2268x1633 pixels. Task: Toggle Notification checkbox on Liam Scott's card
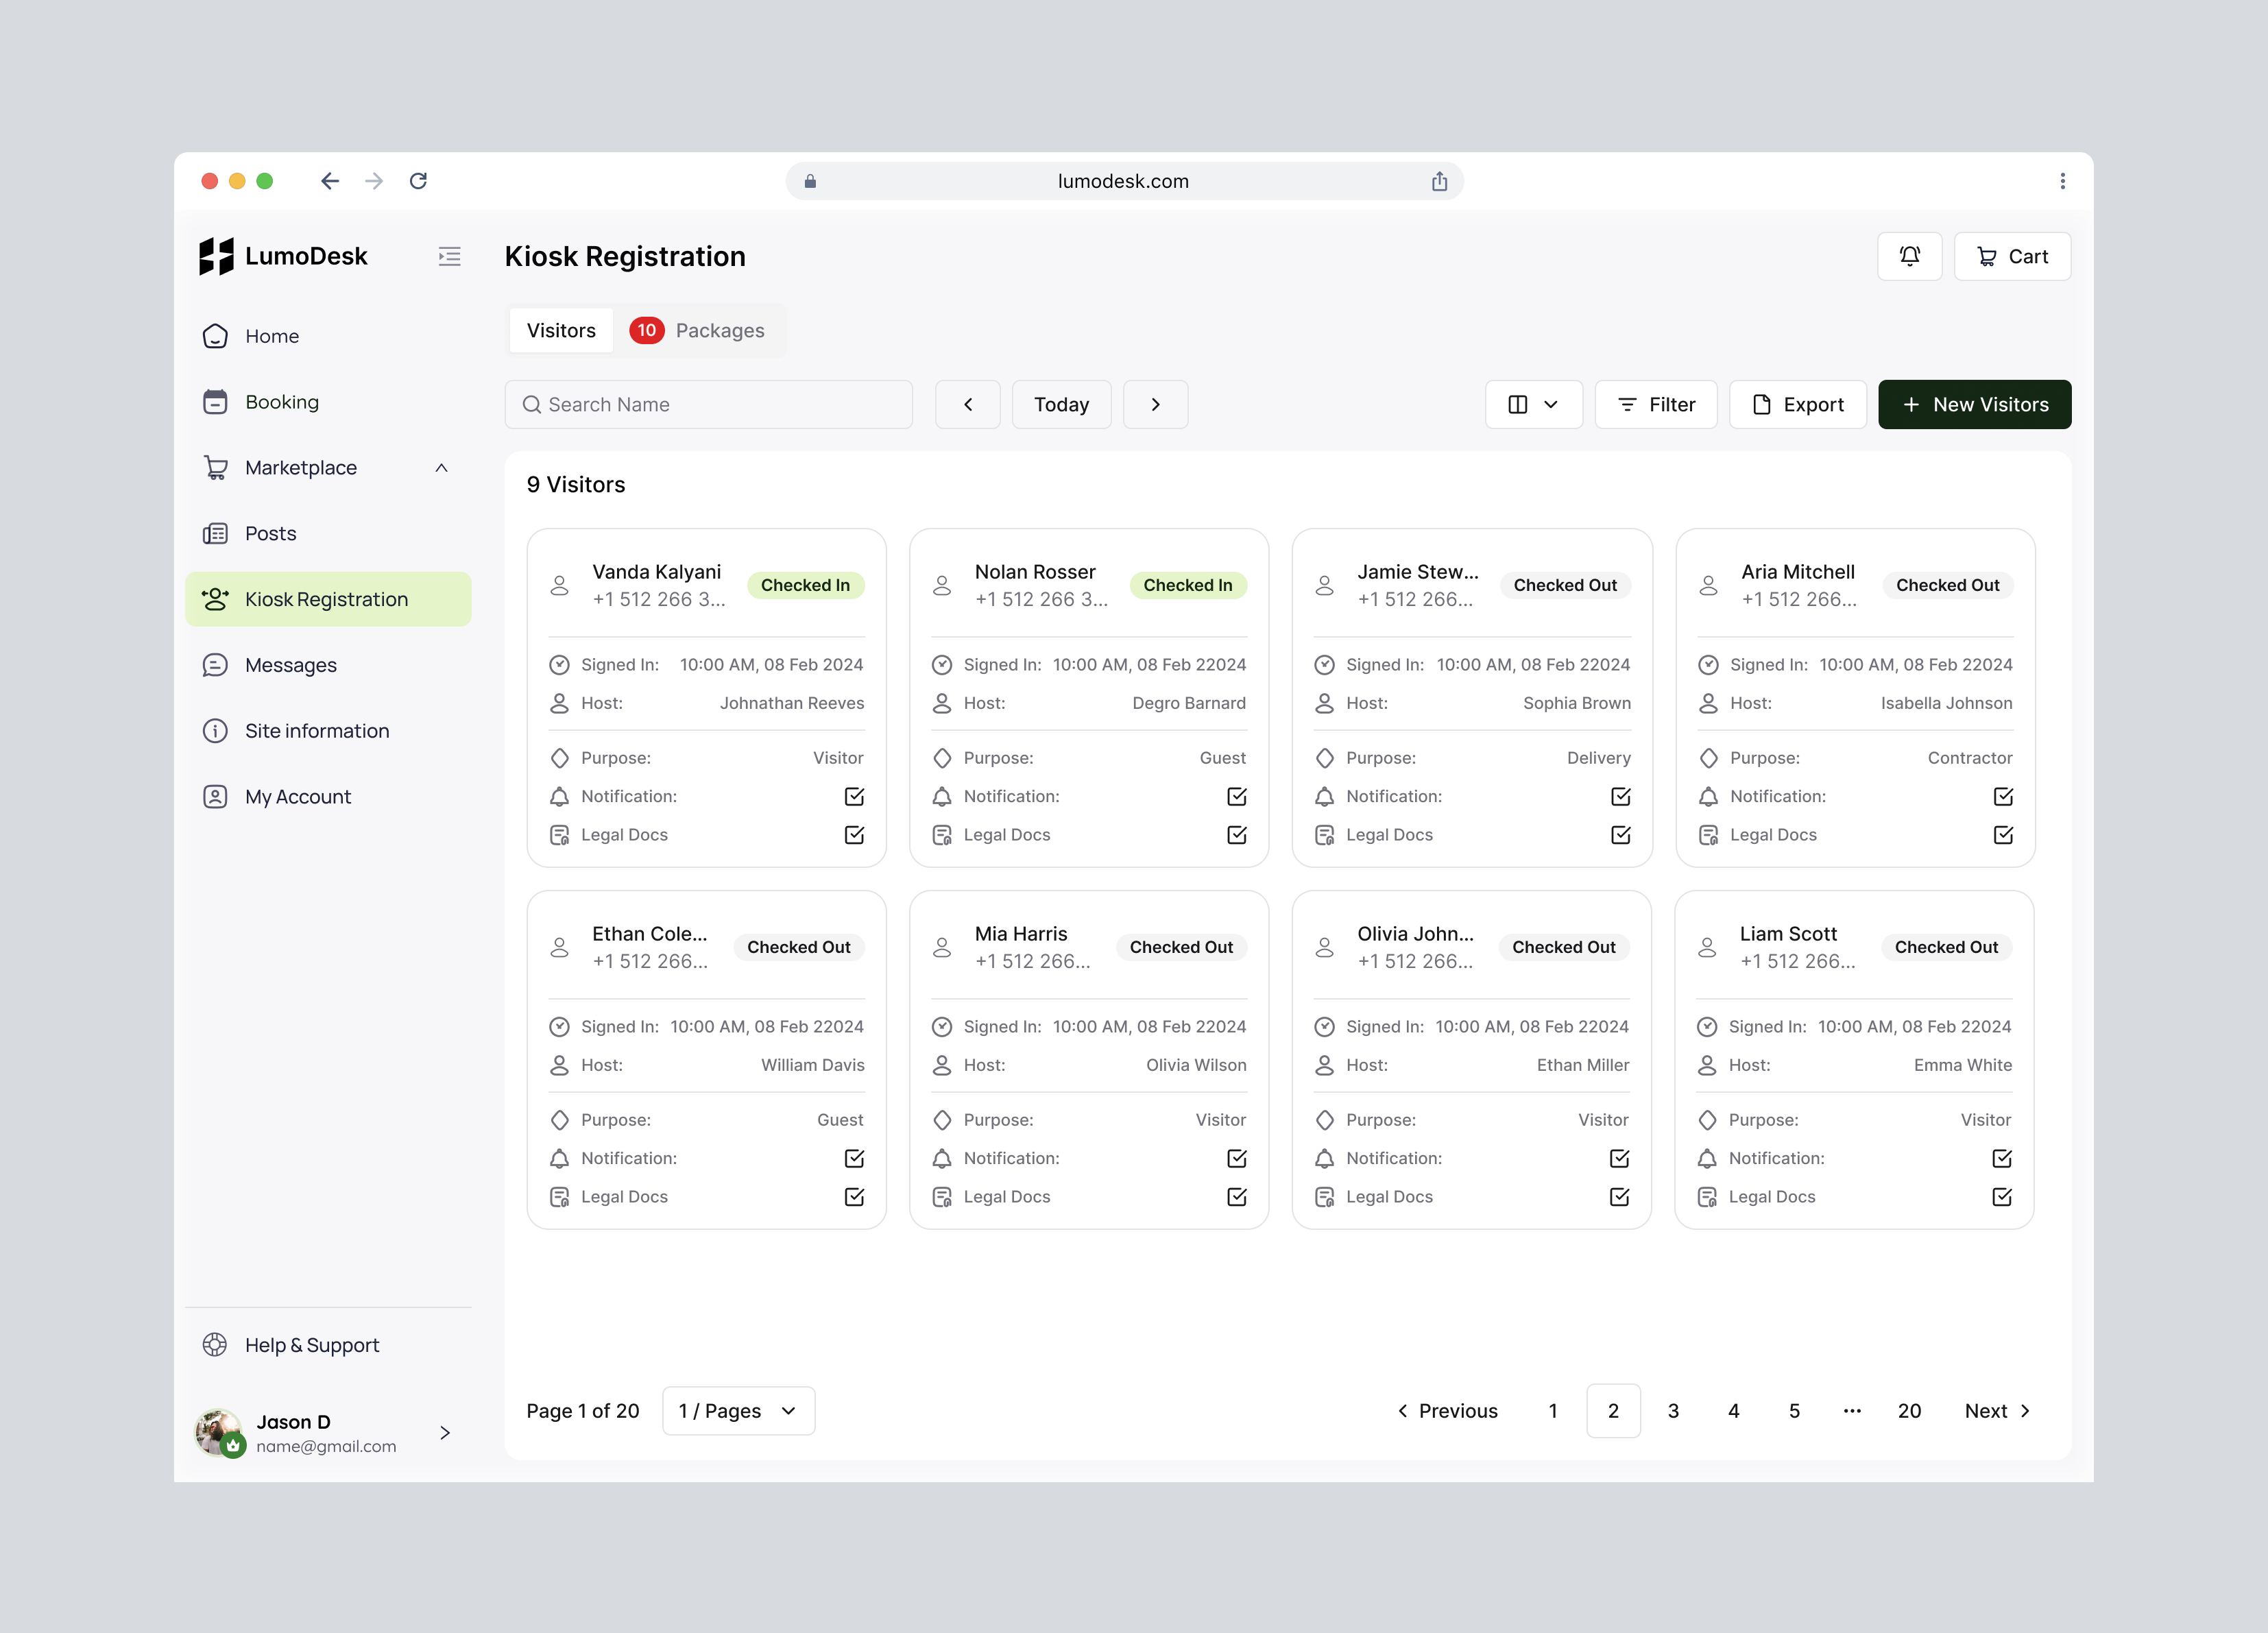[2001, 1158]
